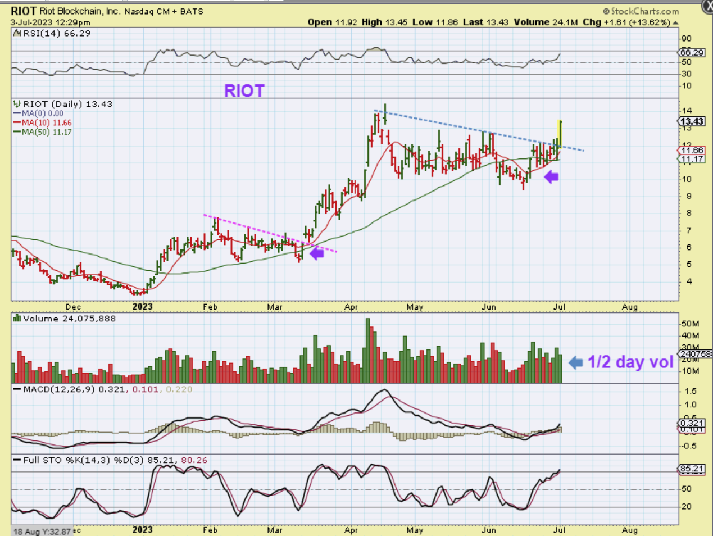
Task: Click the Volume 24,075,888 panel label
Action: [69, 319]
